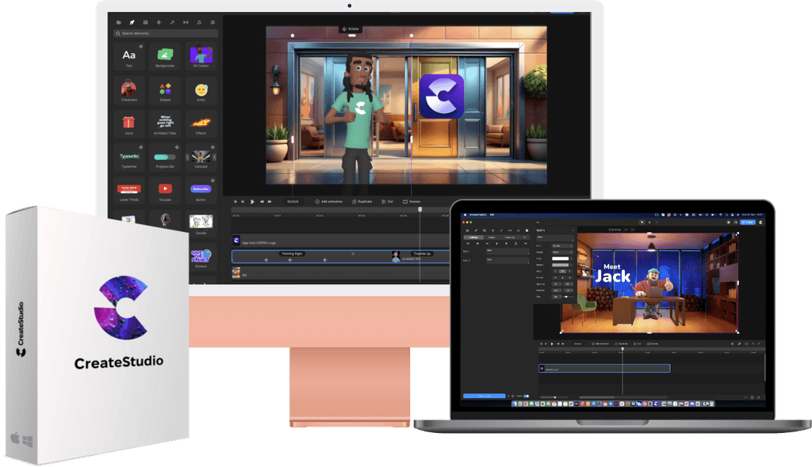Click right arrow on Carousel tile

pos(216,157)
